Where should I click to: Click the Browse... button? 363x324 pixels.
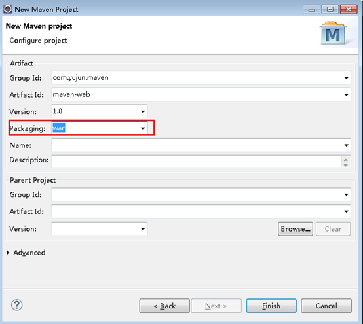[296, 229]
